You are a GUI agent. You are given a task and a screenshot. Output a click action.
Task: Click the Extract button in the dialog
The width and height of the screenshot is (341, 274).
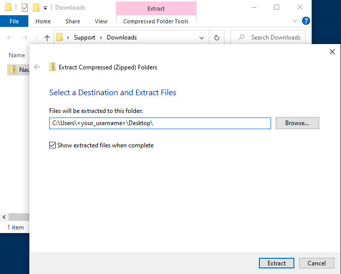(x=277, y=263)
